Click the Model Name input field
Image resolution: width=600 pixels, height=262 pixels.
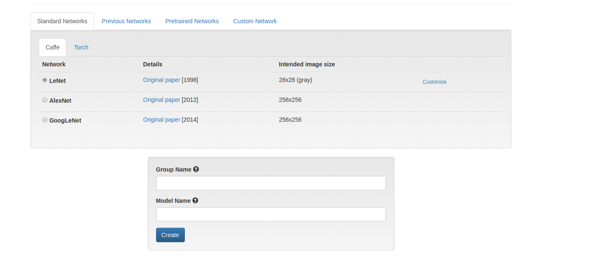271,214
